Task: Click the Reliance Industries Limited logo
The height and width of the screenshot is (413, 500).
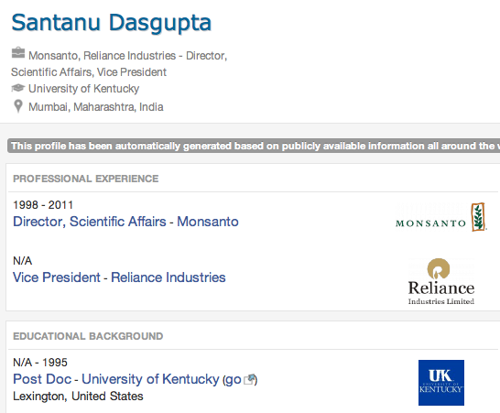Action: (441, 281)
